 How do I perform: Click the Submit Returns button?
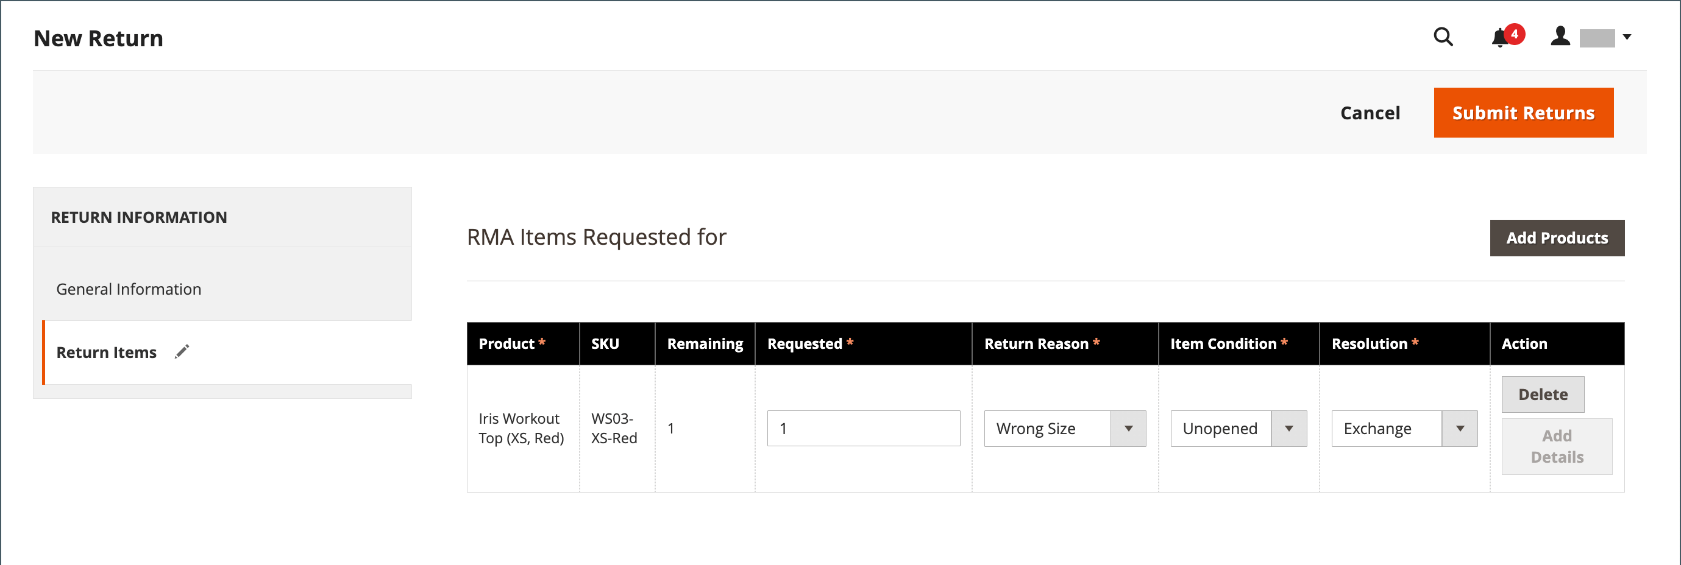pyautogui.click(x=1523, y=113)
